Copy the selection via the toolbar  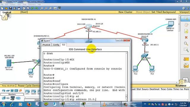[24, 8]
